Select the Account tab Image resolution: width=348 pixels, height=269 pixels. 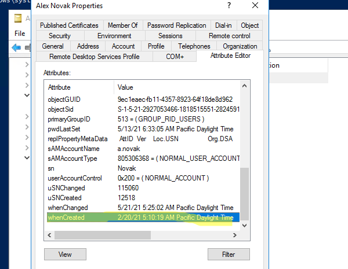pyautogui.click(x=123, y=46)
